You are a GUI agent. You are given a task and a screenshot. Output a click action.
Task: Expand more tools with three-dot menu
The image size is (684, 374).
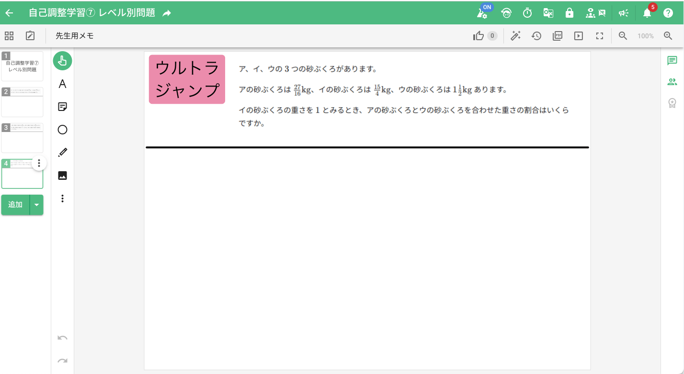[x=62, y=198]
